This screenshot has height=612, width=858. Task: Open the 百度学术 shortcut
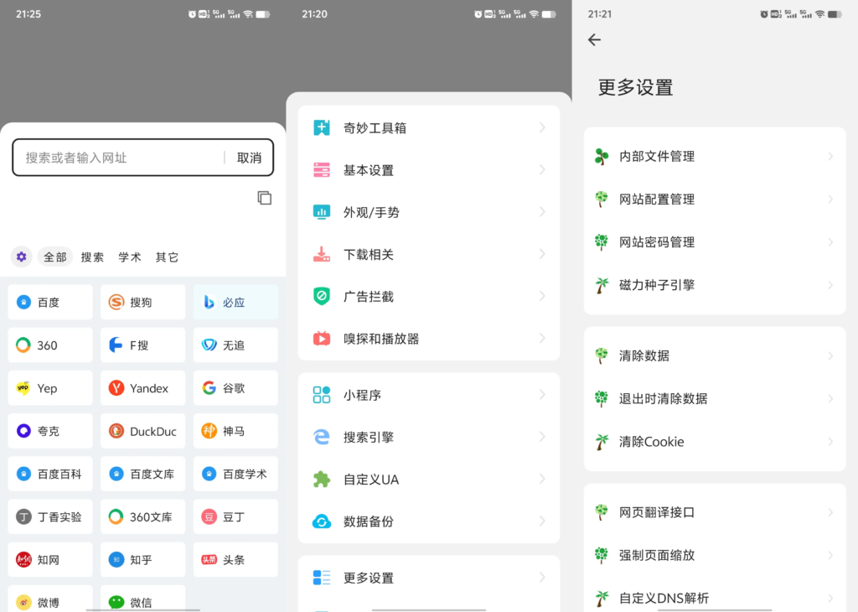pos(235,474)
